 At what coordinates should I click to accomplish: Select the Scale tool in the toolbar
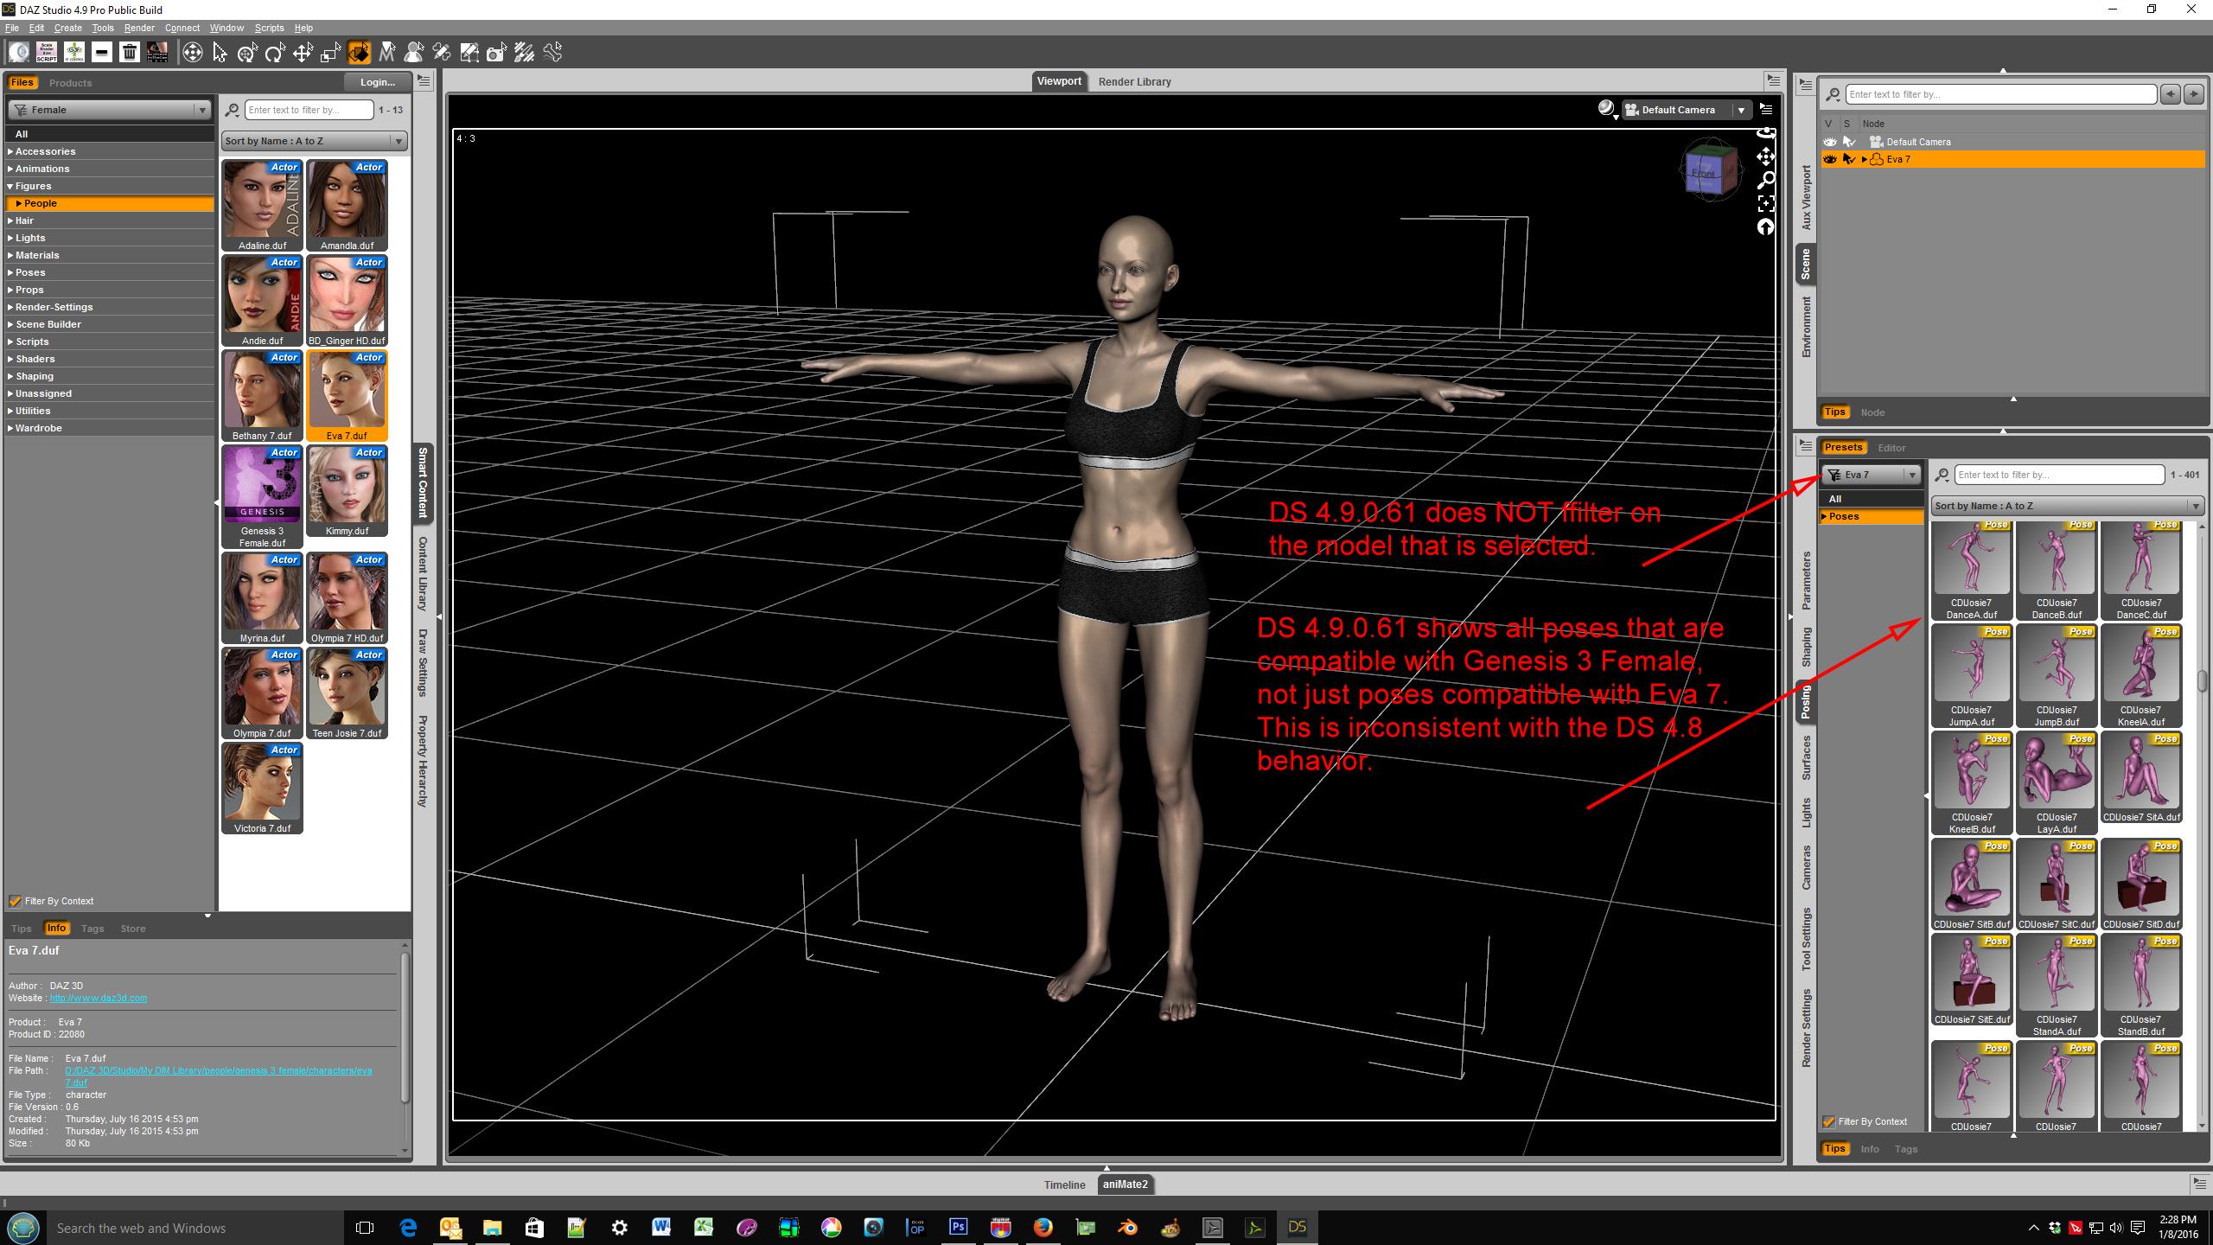[x=330, y=54]
